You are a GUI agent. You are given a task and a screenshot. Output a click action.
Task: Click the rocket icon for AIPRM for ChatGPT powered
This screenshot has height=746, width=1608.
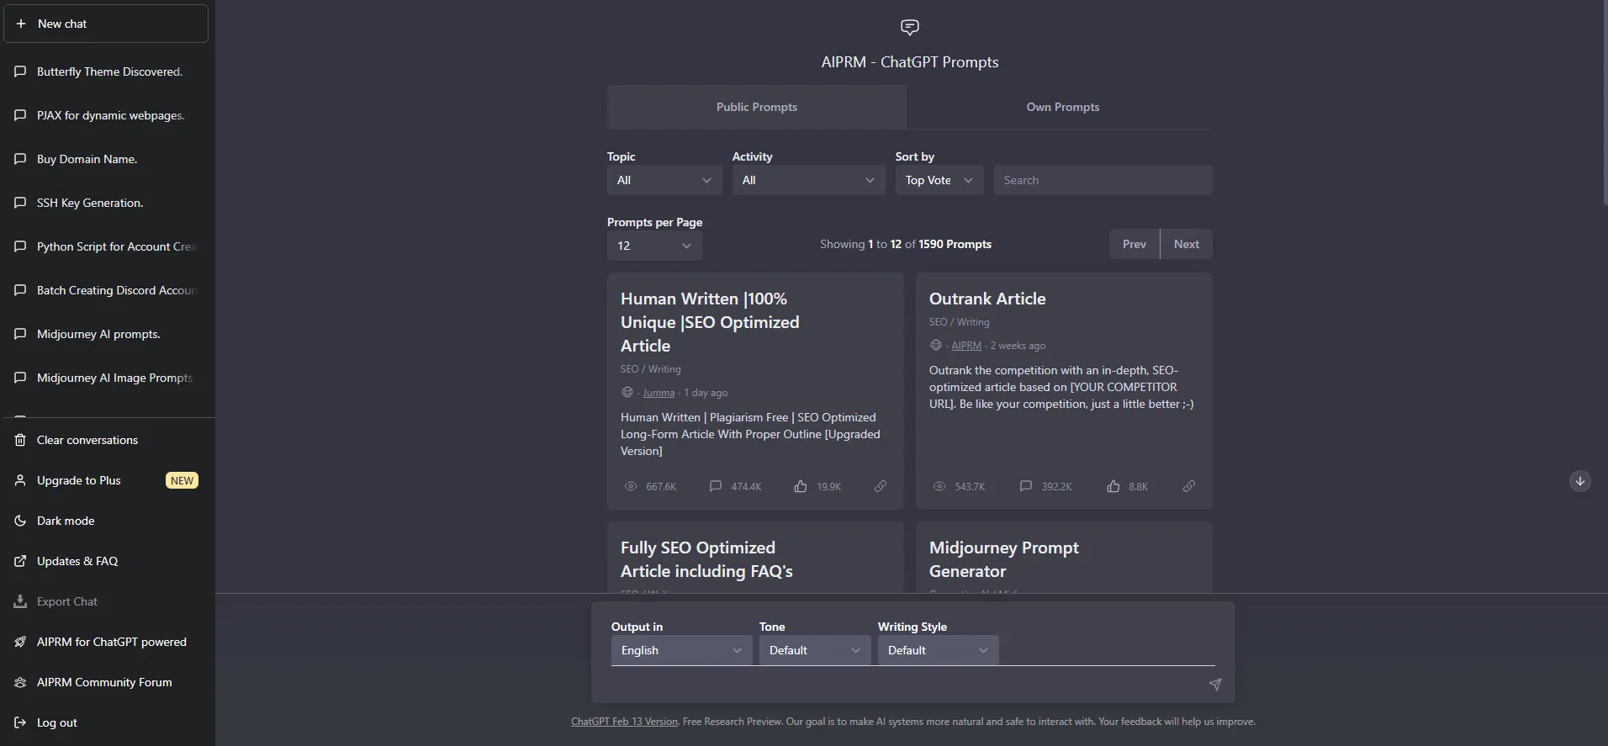20,642
